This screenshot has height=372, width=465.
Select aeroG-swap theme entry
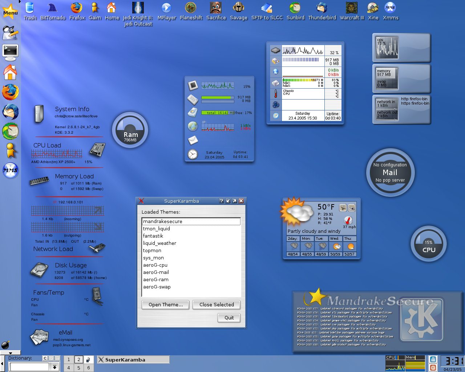(x=191, y=287)
